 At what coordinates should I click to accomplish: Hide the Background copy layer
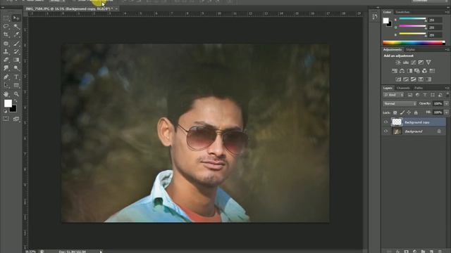pos(386,122)
